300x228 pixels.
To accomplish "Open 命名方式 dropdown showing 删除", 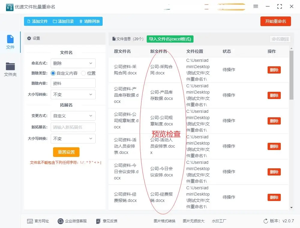I will pos(73,63).
